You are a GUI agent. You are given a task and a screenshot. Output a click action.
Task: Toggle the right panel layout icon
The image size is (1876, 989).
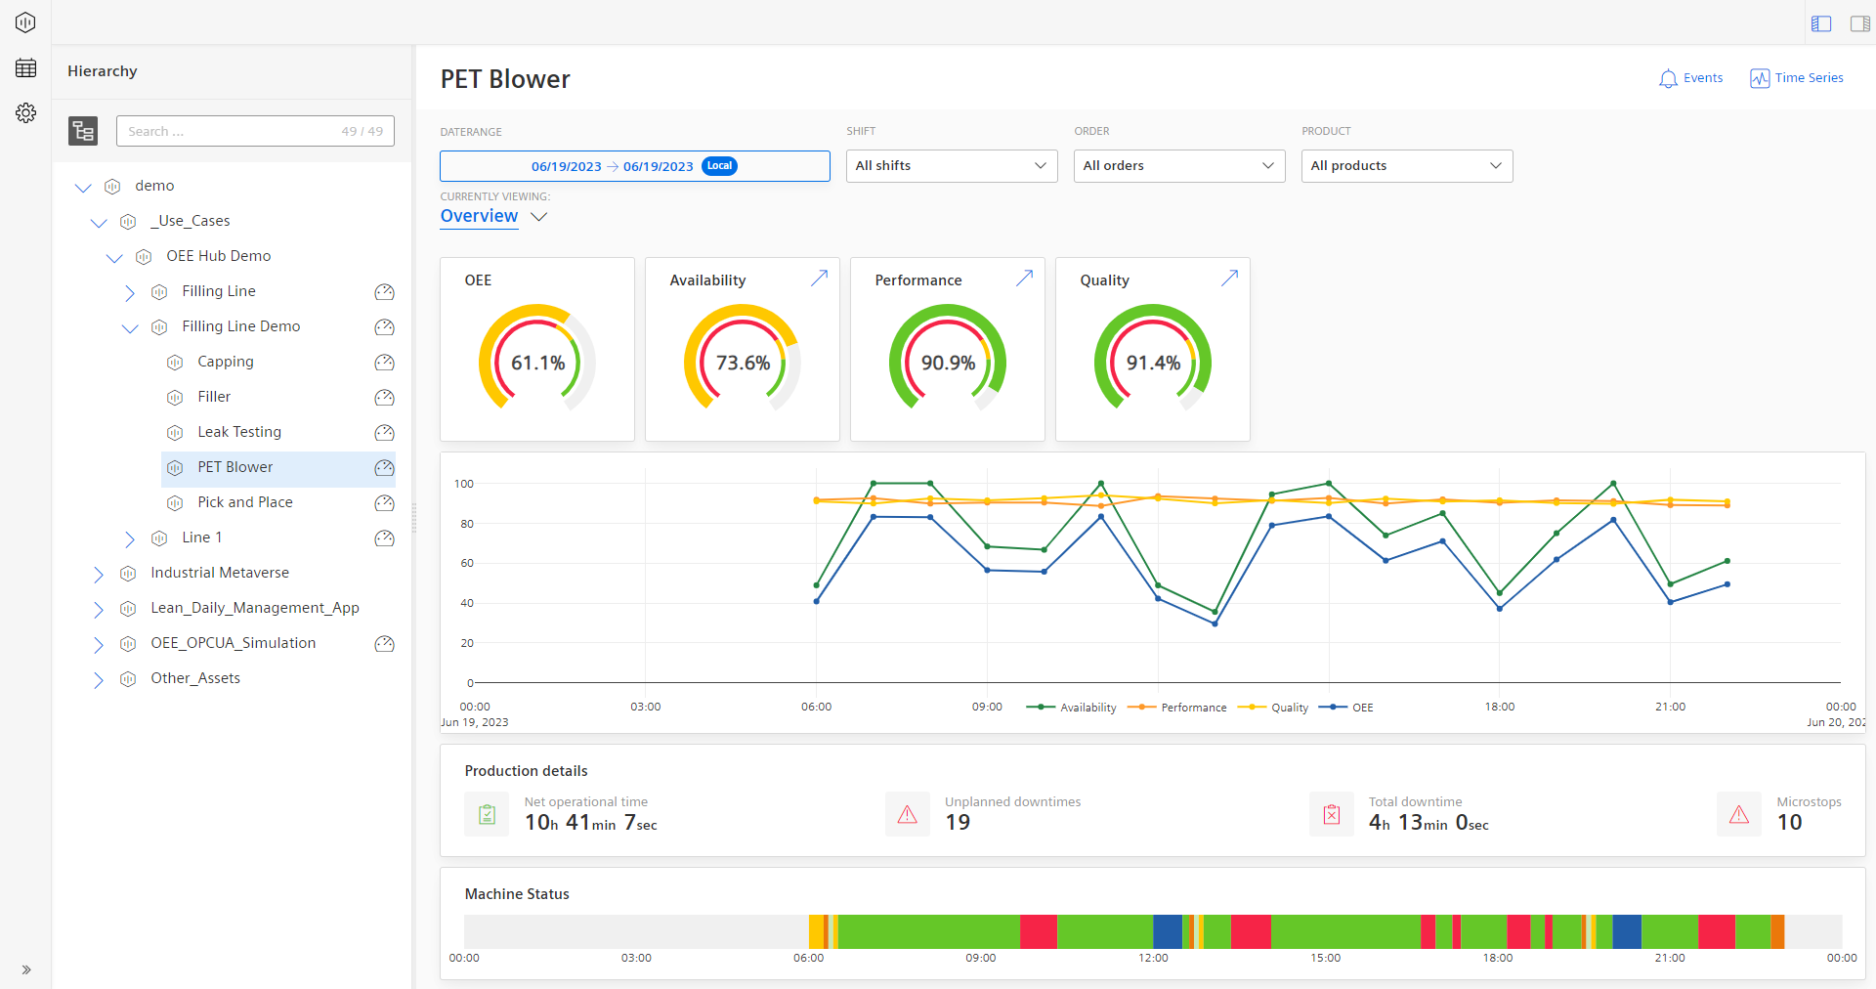1860,23
